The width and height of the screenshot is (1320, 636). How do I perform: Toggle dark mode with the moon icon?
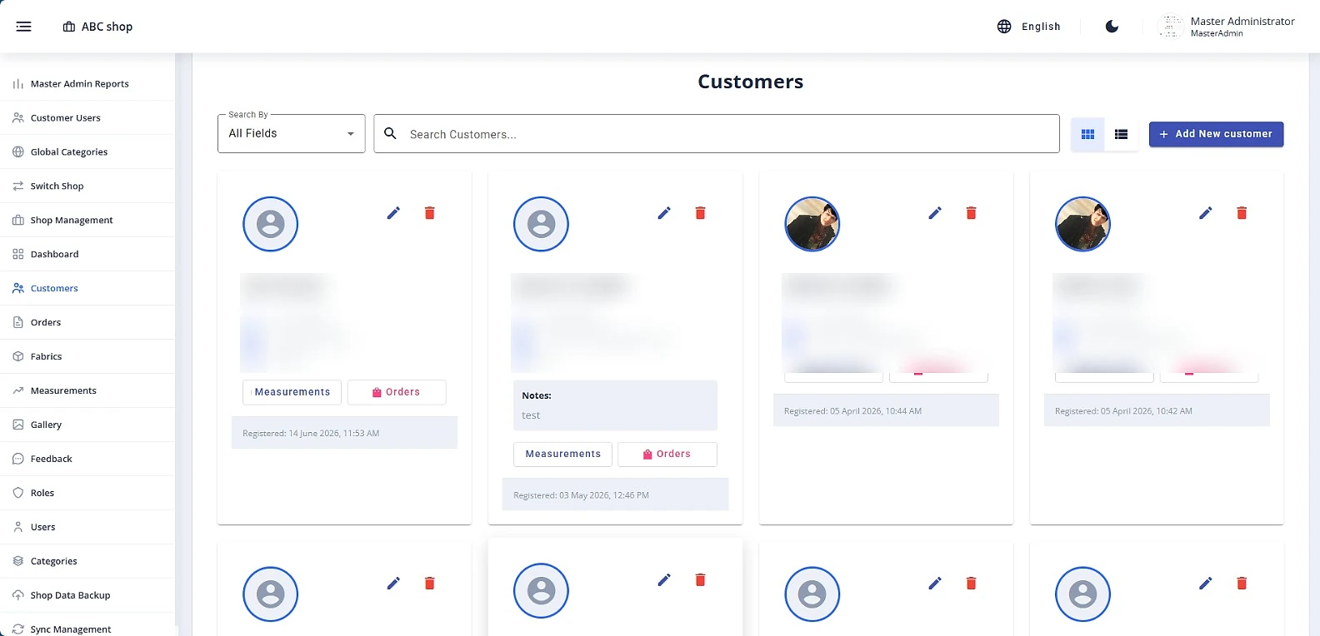tap(1112, 27)
